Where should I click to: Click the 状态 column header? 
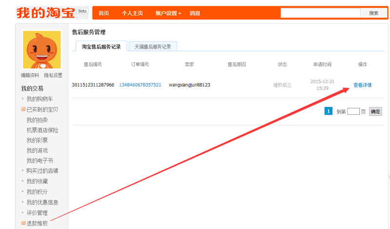tap(282, 64)
